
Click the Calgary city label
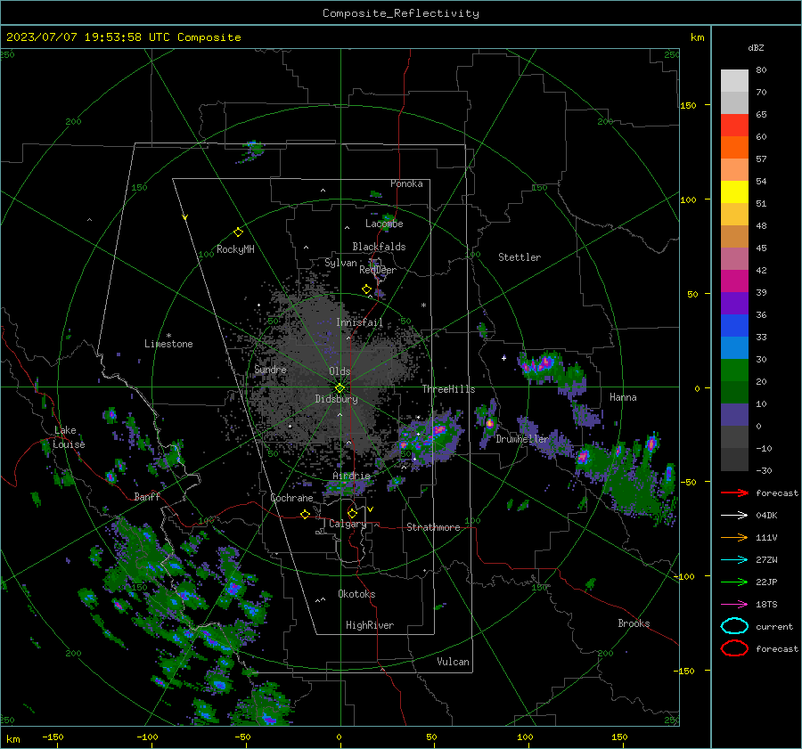coord(348,524)
